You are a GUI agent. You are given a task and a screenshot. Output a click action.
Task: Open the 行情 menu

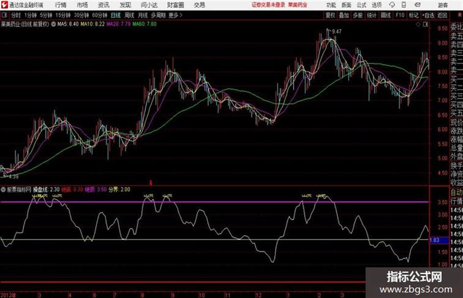(61, 5)
